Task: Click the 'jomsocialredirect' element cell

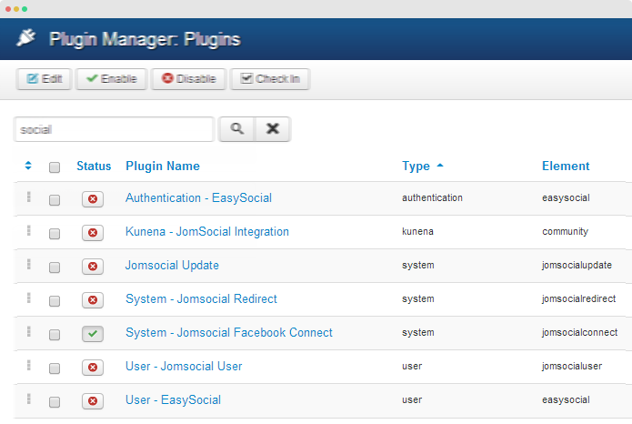Action: [x=578, y=298]
